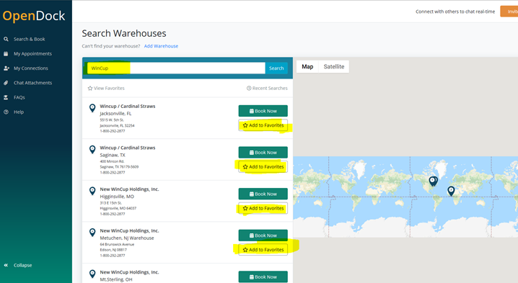Click the map marker over North America
The image size is (518, 283).
click(433, 181)
